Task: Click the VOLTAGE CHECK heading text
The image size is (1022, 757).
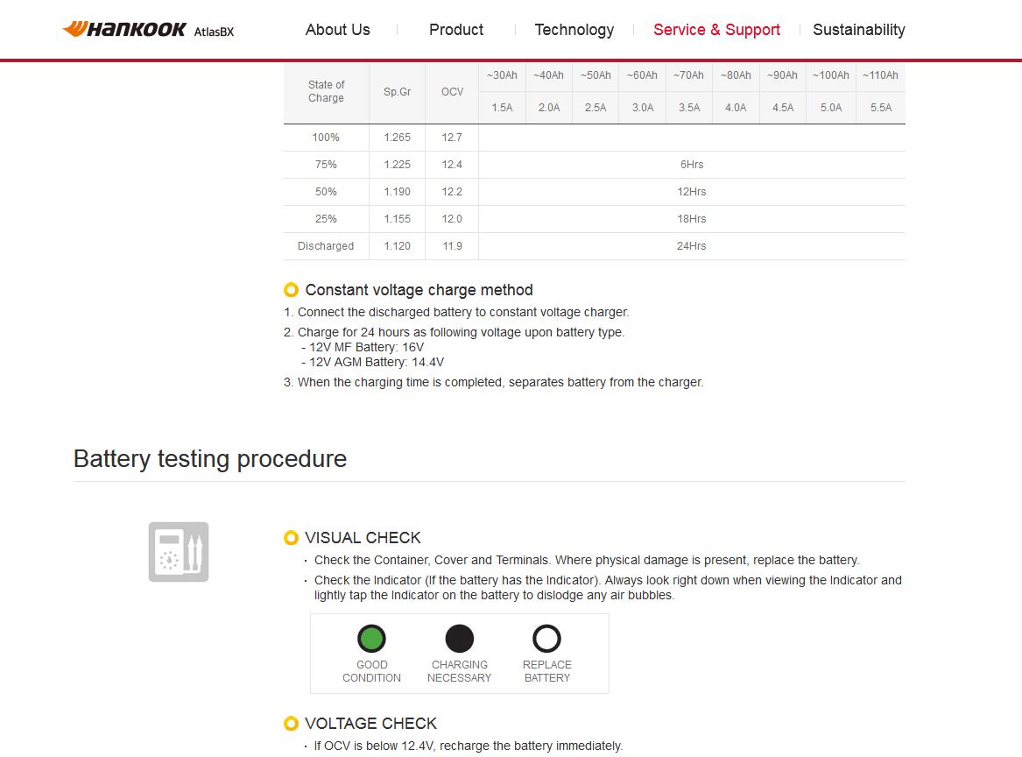Action: pos(370,724)
